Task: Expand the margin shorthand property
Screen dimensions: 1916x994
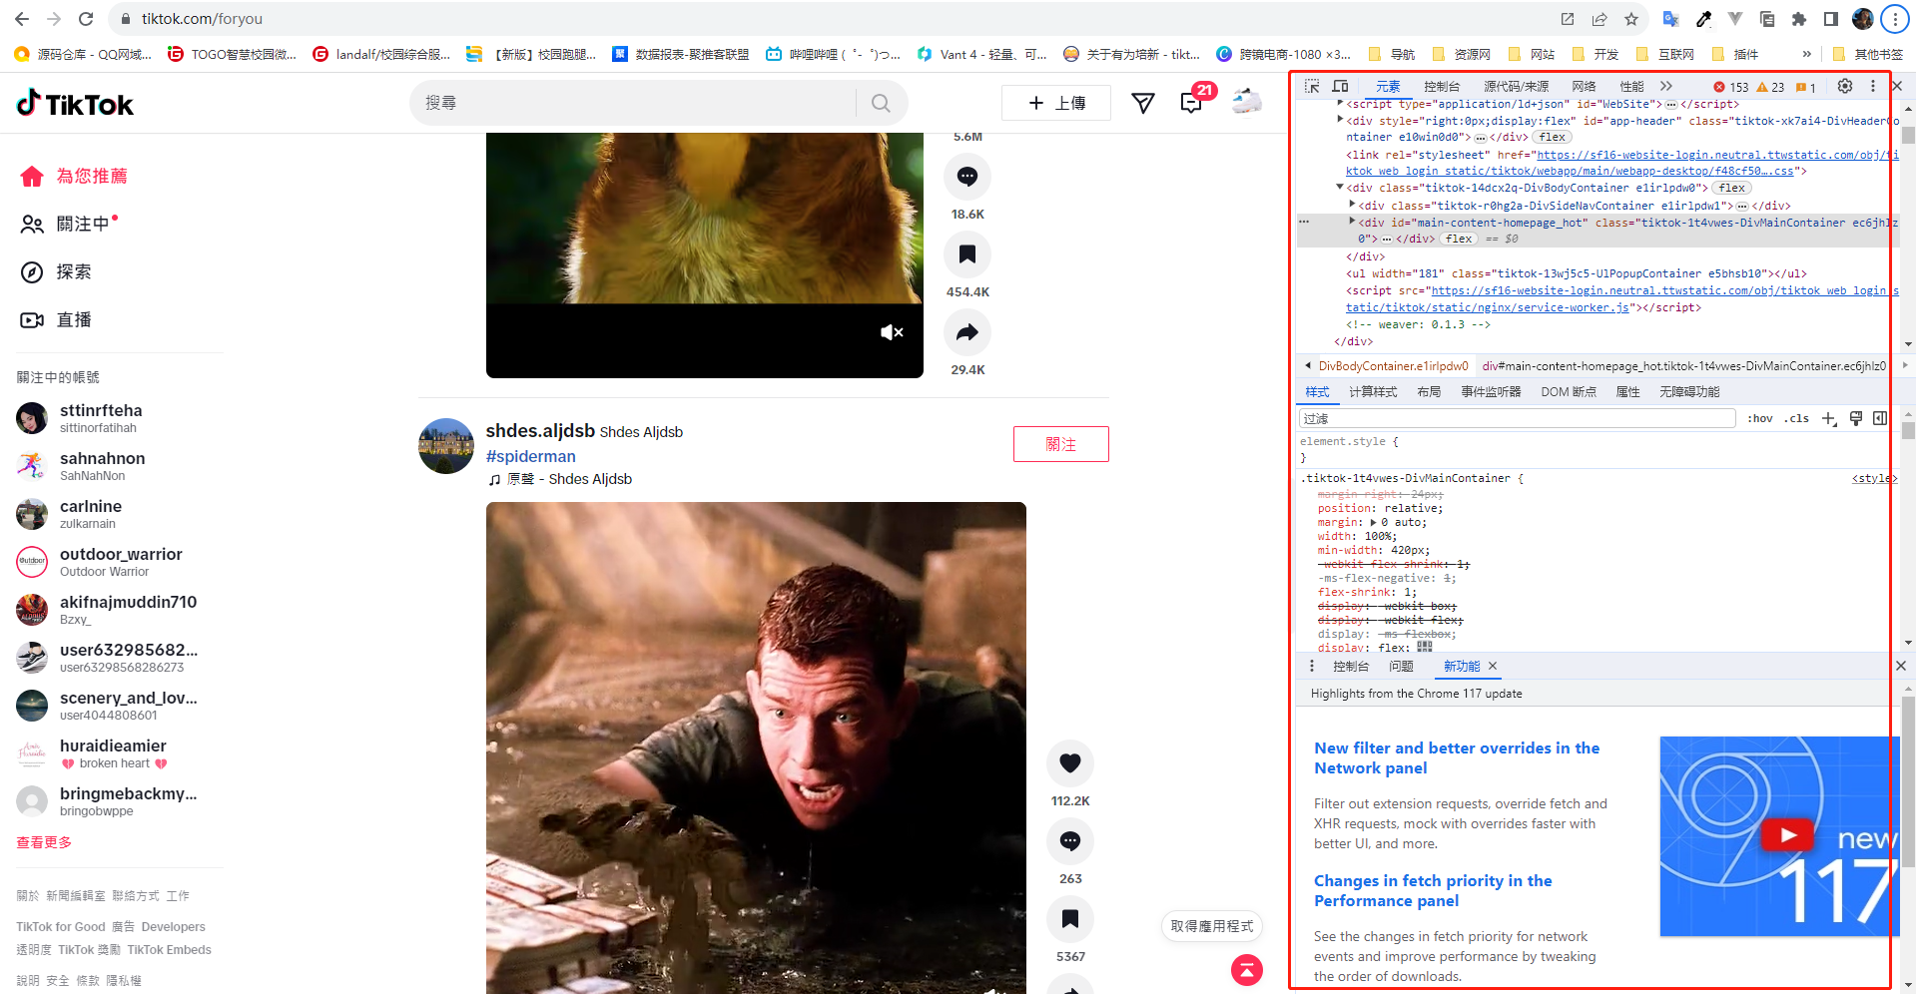Action: 1373,522
